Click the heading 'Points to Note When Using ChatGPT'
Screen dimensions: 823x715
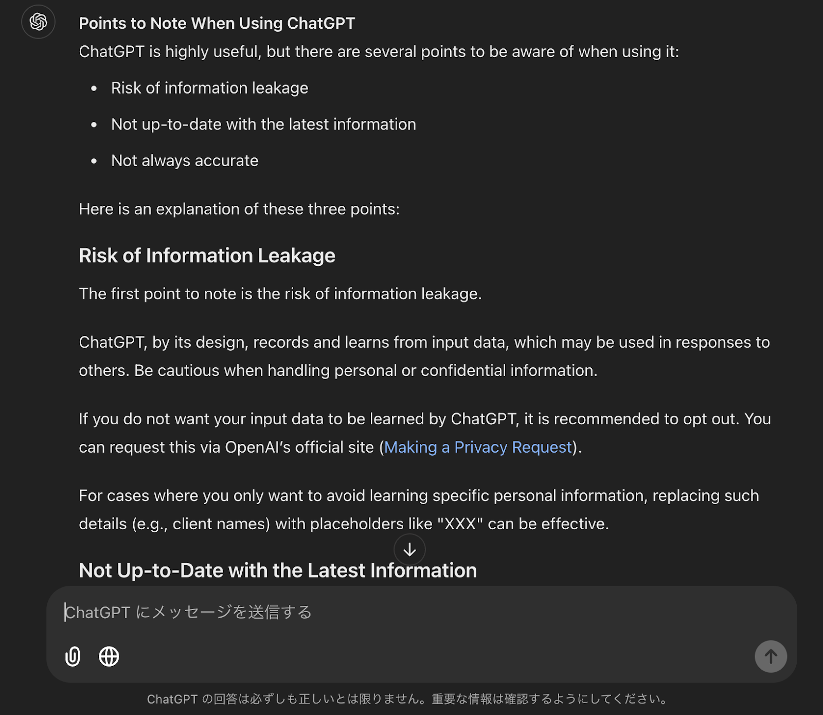[217, 23]
